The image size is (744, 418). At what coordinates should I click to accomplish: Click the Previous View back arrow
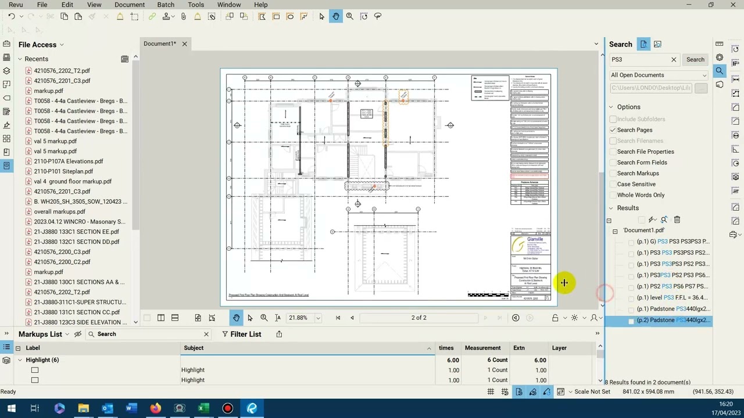516,318
